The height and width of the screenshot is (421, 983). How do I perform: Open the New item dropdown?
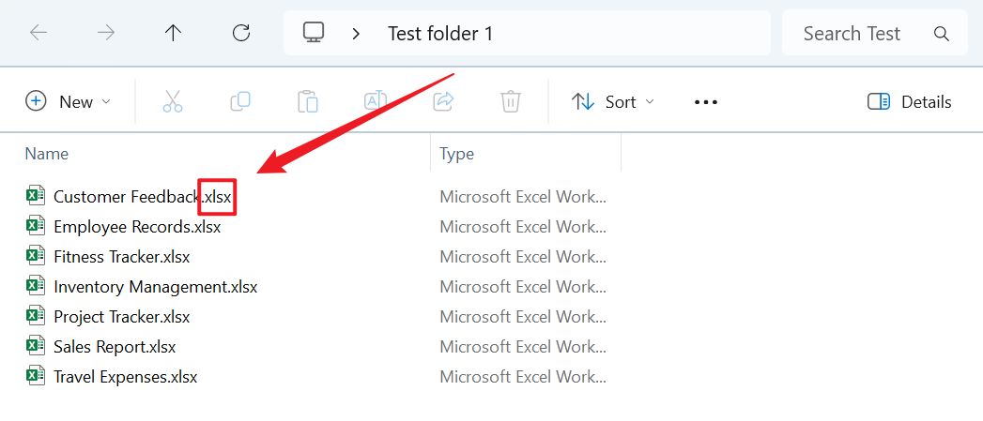tap(69, 101)
